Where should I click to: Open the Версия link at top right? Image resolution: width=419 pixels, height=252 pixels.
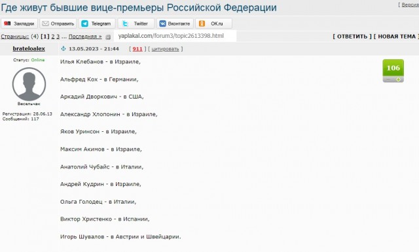coord(410,5)
